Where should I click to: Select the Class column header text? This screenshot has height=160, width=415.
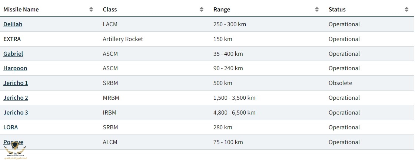coord(110,10)
